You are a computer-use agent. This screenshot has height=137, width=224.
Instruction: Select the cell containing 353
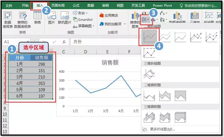[42, 83]
